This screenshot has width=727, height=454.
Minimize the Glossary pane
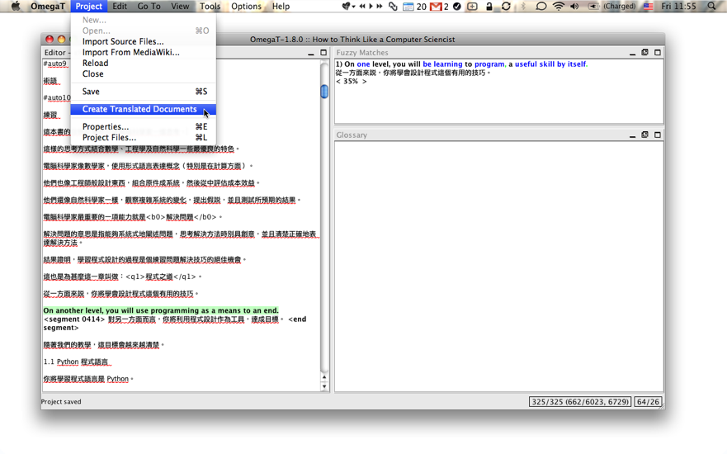632,135
